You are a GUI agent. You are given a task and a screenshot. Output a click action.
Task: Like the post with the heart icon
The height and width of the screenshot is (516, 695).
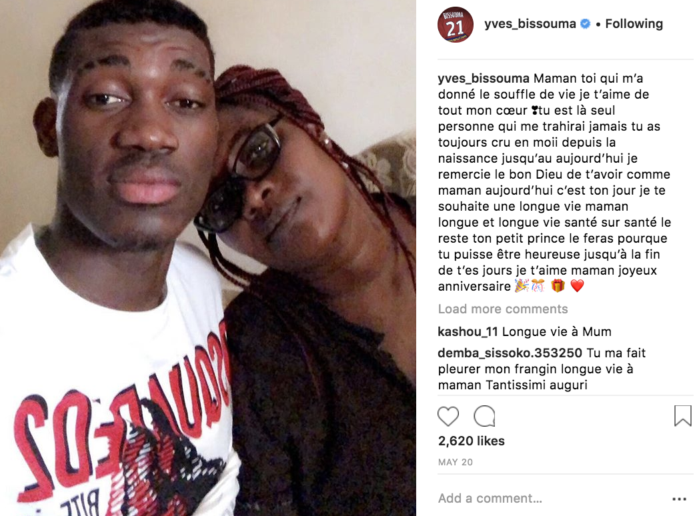click(x=448, y=416)
